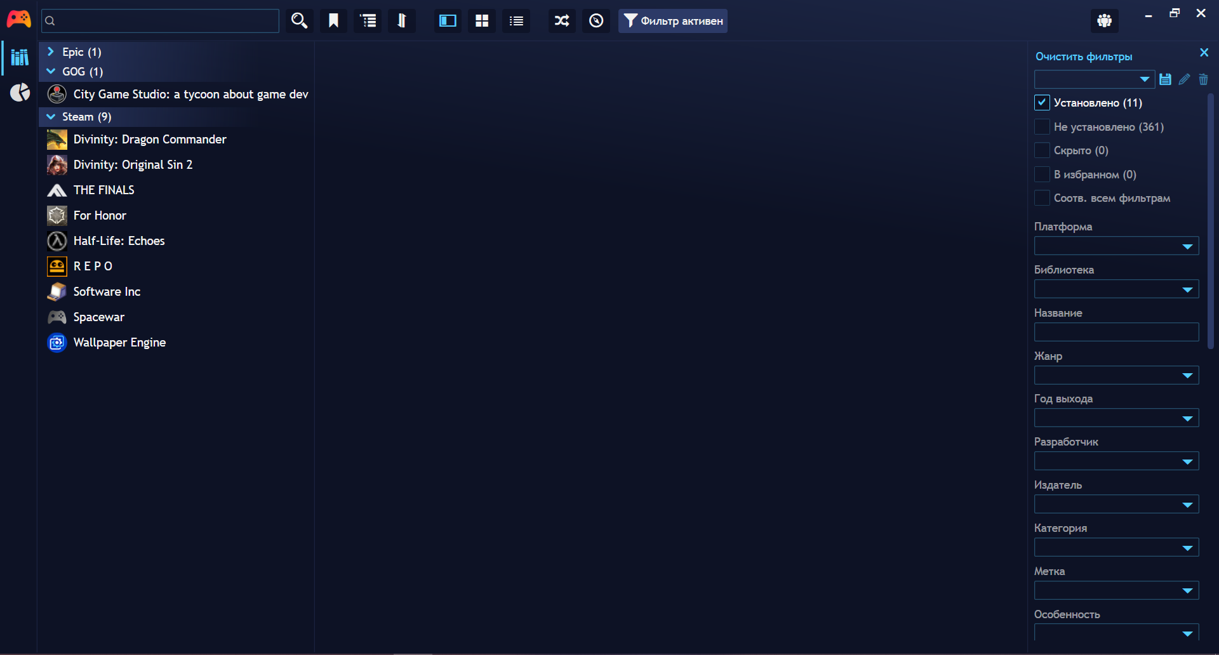This screenshot has height=655, width=1219.
Task: Switch to list view mode icon
Action: pyautogui.click(x=516, y=21)
